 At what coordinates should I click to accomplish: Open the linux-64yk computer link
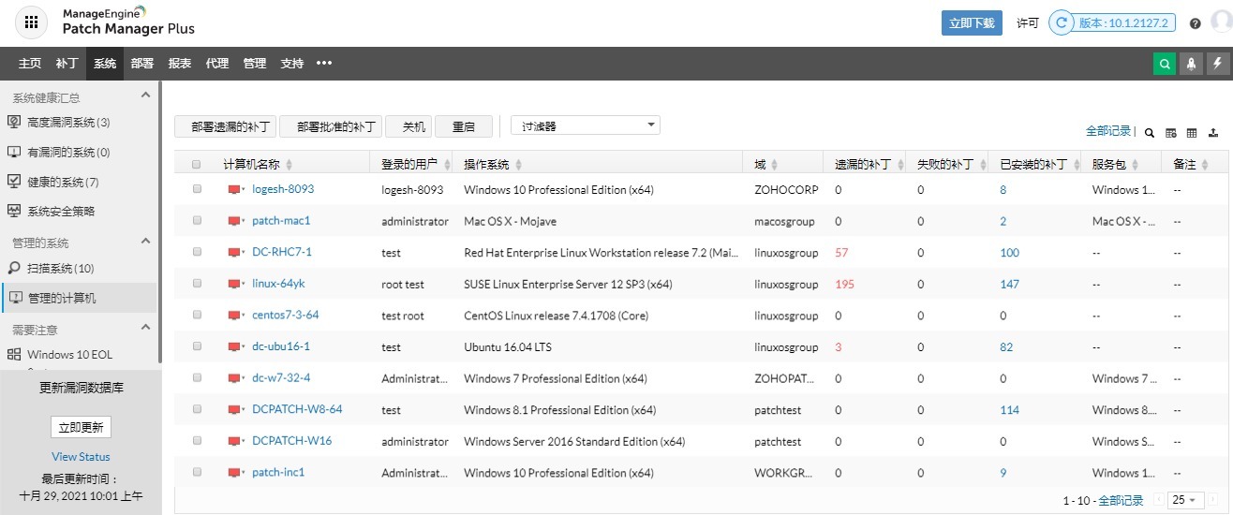pos(278,284)
